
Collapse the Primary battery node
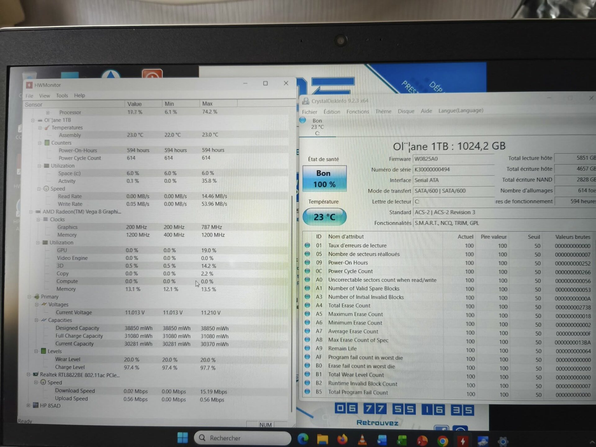pos(29,296)
